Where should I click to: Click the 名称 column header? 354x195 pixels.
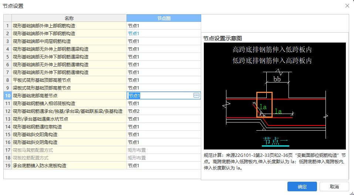(x=69, y=18)
